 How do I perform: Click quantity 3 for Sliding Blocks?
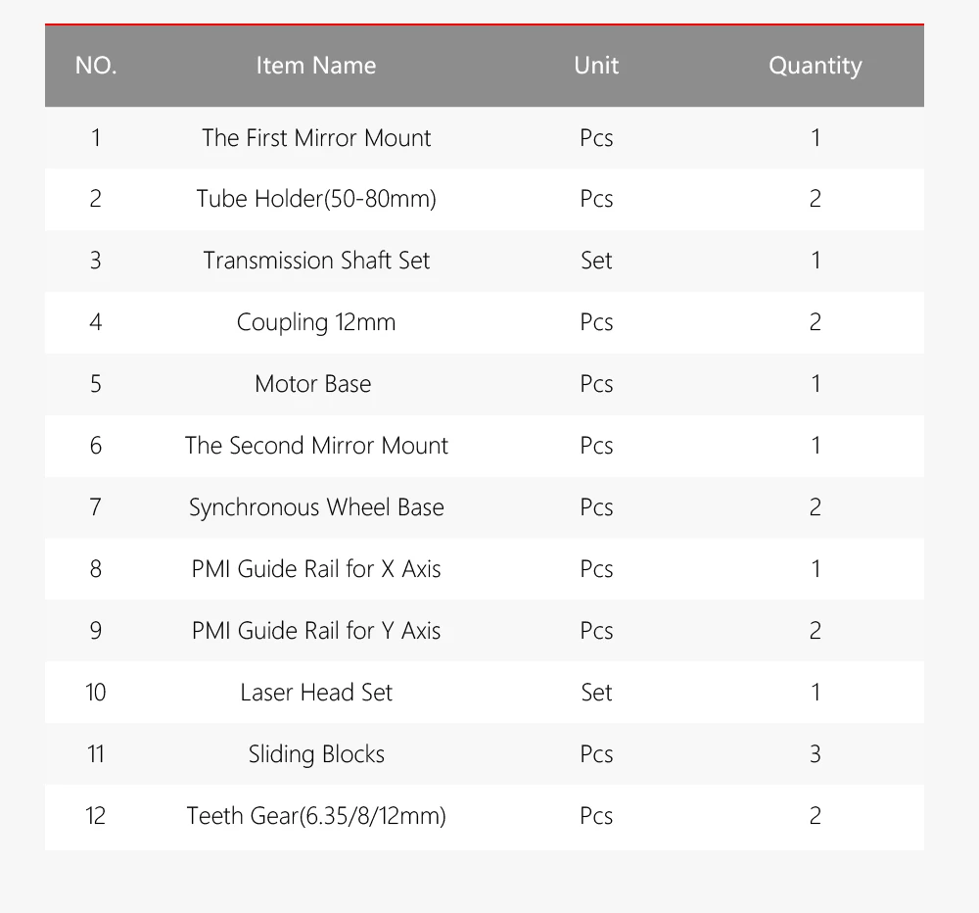tap(815, 754)
